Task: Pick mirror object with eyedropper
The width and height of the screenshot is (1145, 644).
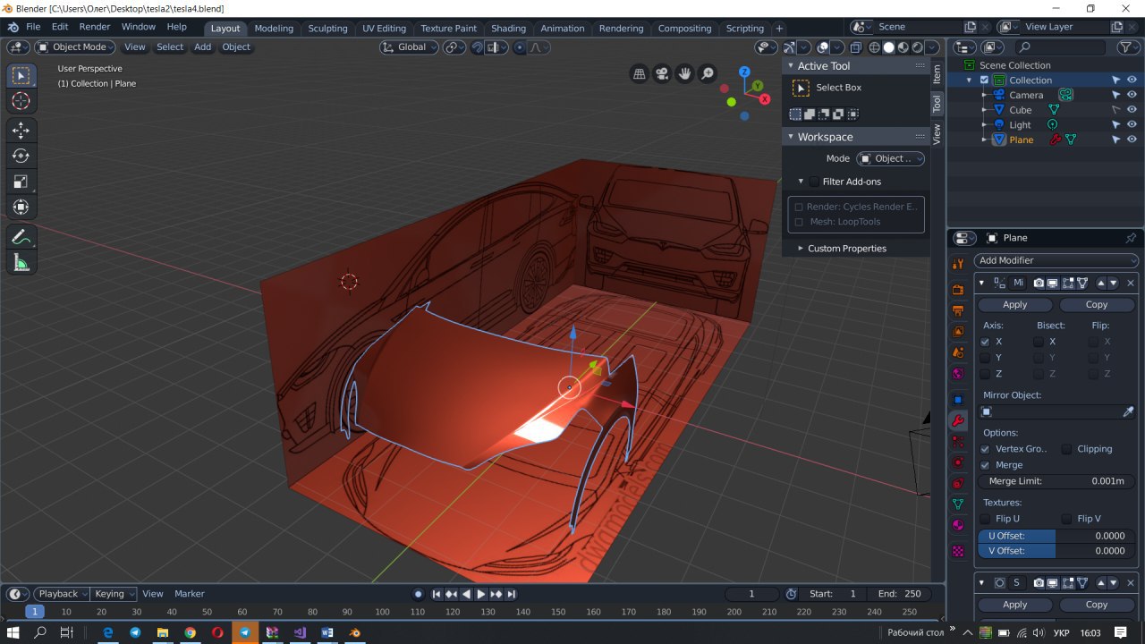Action: coord(1128,411)
